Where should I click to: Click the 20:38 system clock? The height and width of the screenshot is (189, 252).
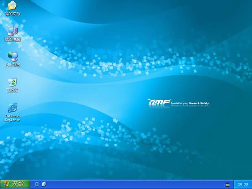(x=243, y=184)
